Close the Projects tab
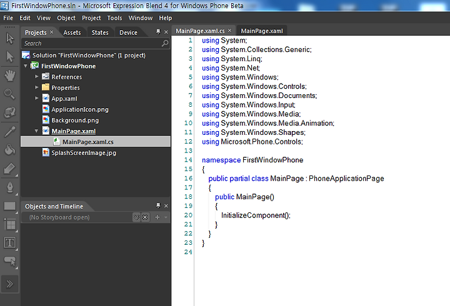Screen dimensions: 450x306 52,32
